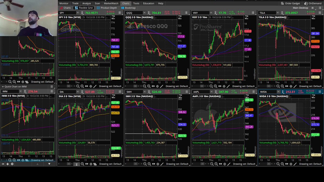The width and height of the screenshot is (324, 182).
Task: Open the list menu icon for TSLA chart
Action: point(320,13)
